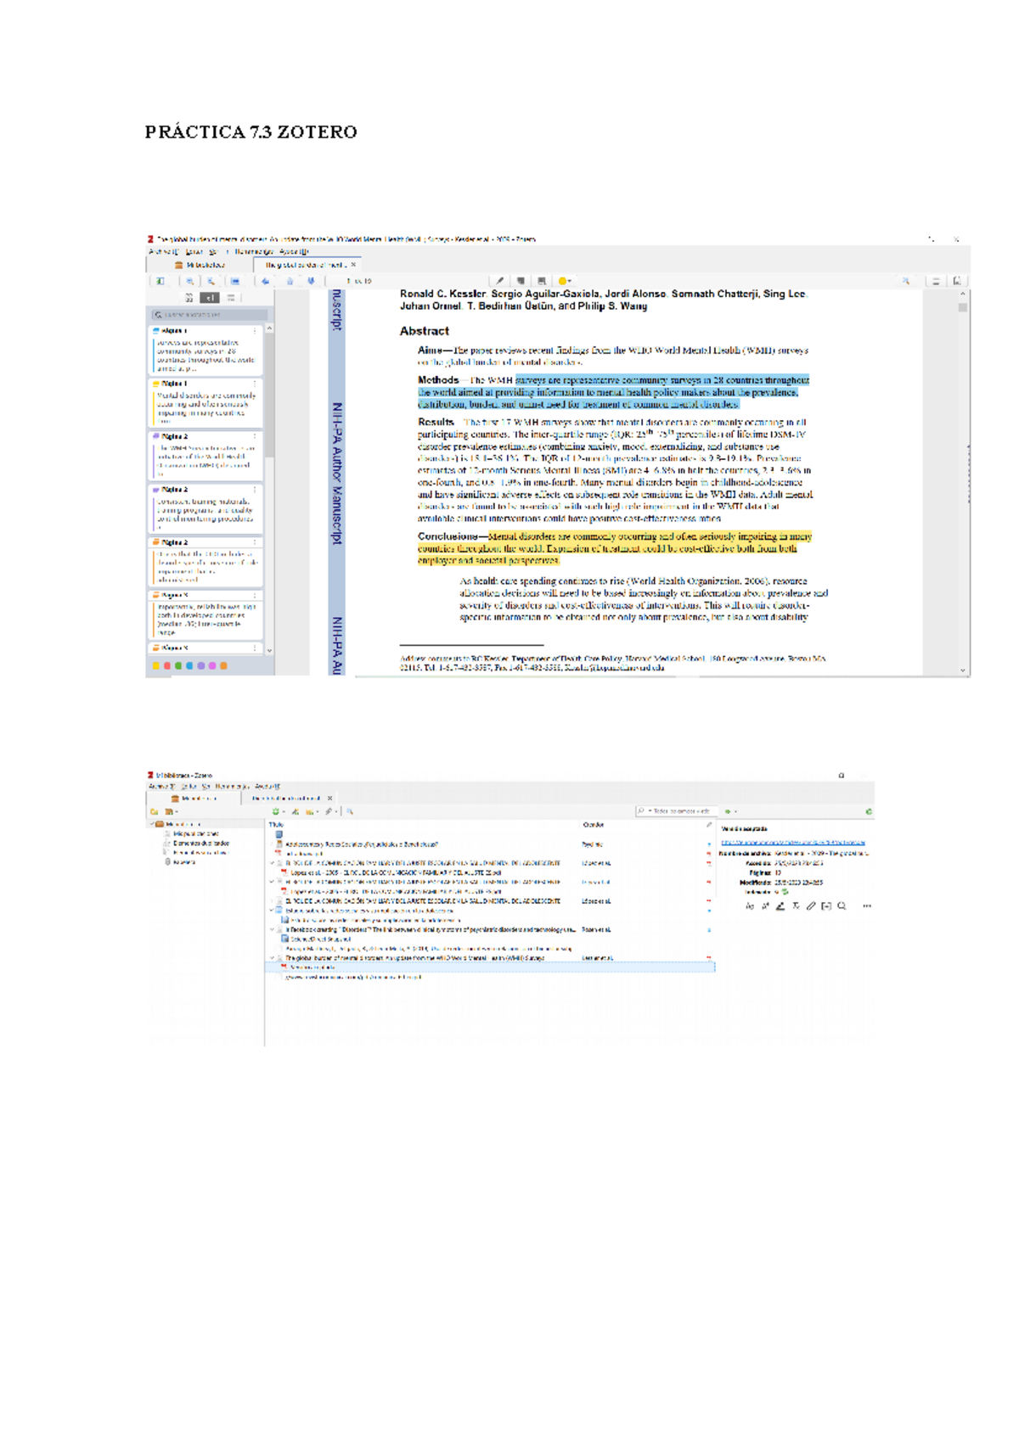Sort items by Creador column header
1019x1441 pixels.
coord(593,825)
